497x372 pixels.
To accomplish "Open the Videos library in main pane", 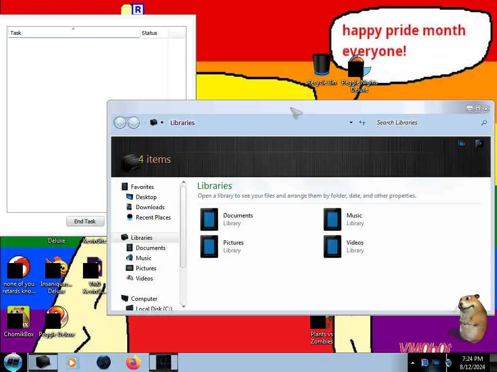I will pos(344,247).
